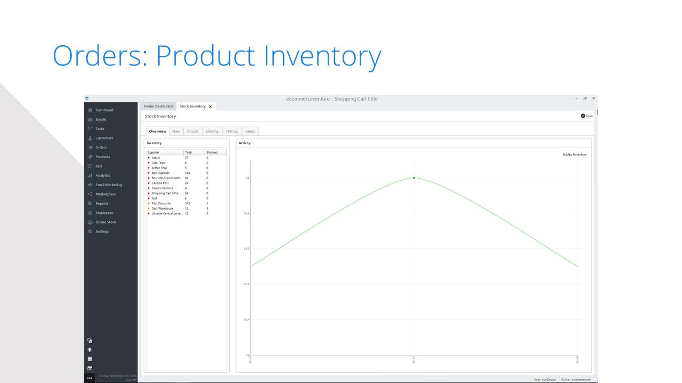Sort by the Supplier column header
Image resolution: width=682 pixels, height=383 pixels.
(x=165, y=153)
